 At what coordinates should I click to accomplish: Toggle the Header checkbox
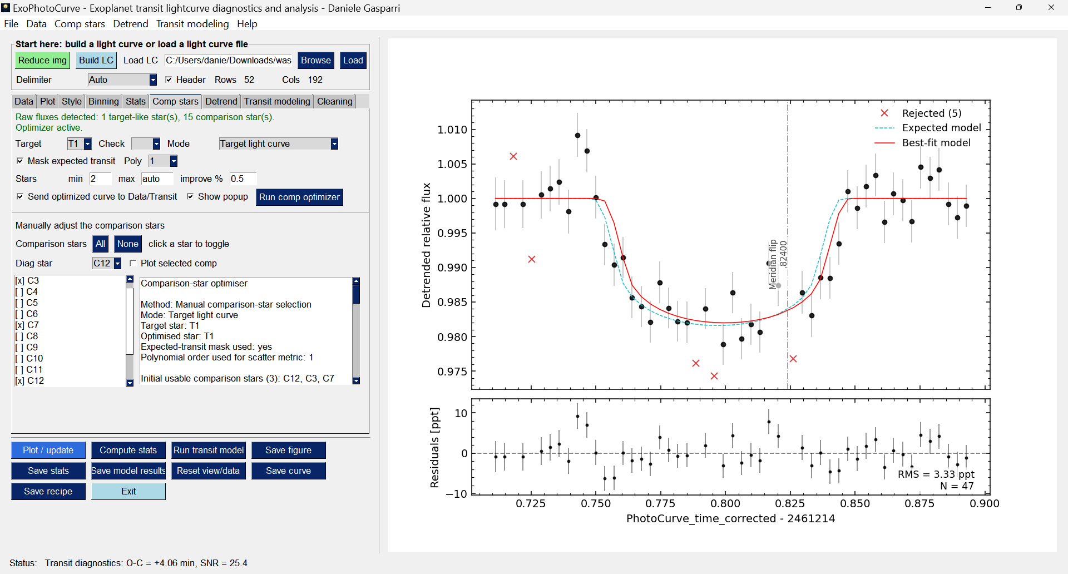coord(169,80)
